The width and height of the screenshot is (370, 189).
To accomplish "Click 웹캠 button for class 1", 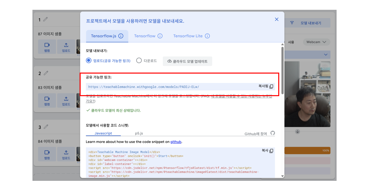I will click(47, 47).
